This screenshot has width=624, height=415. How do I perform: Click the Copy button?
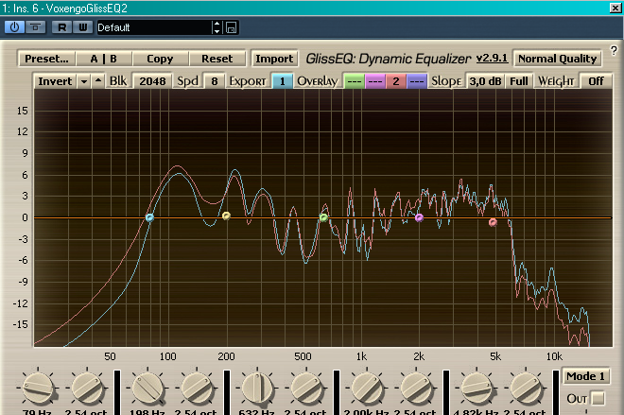coord(160,59)
